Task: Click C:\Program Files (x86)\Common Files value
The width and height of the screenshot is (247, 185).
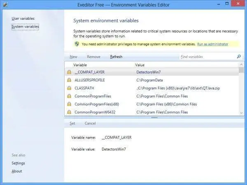Action: pos(166,104)
